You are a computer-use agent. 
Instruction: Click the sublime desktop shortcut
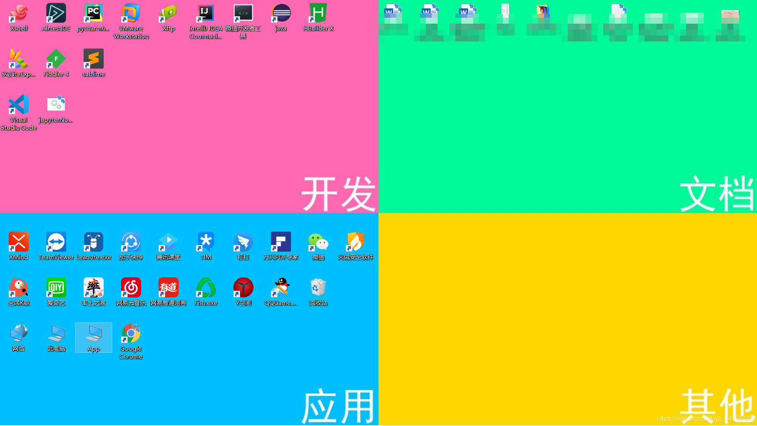[x=93, y=60]
